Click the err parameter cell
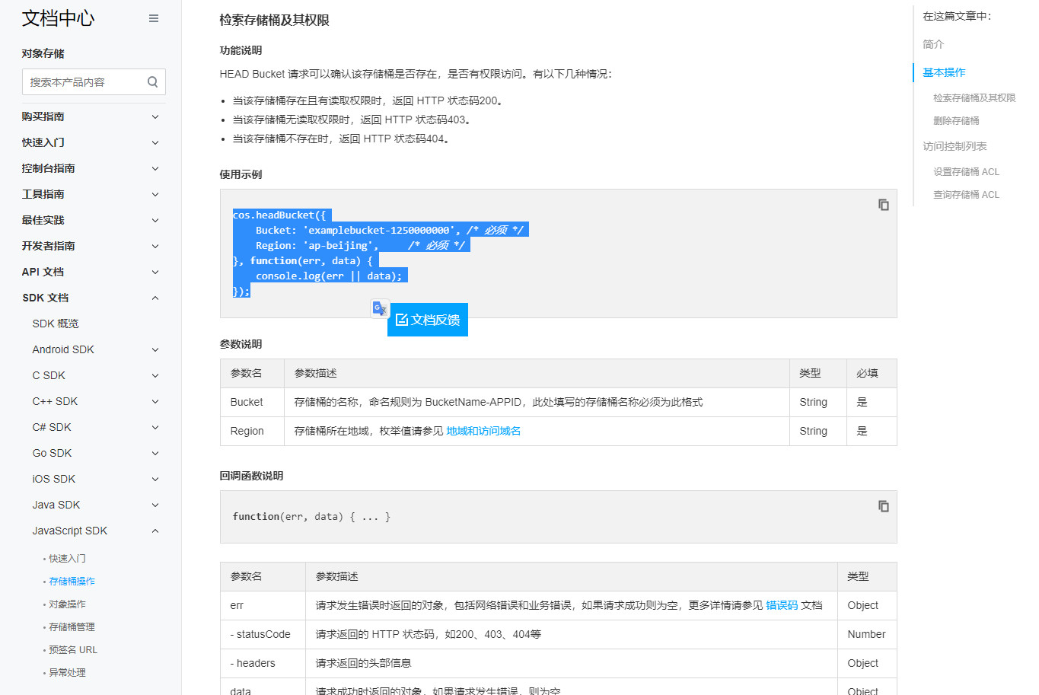The height and width of the screenshot is (695, 1039). click(263, 605)
